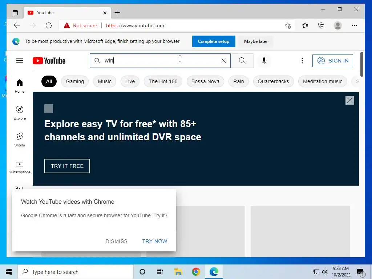Click TRY IT FREE button
Viewport: 372px width, 279px height.
point(67,166)
